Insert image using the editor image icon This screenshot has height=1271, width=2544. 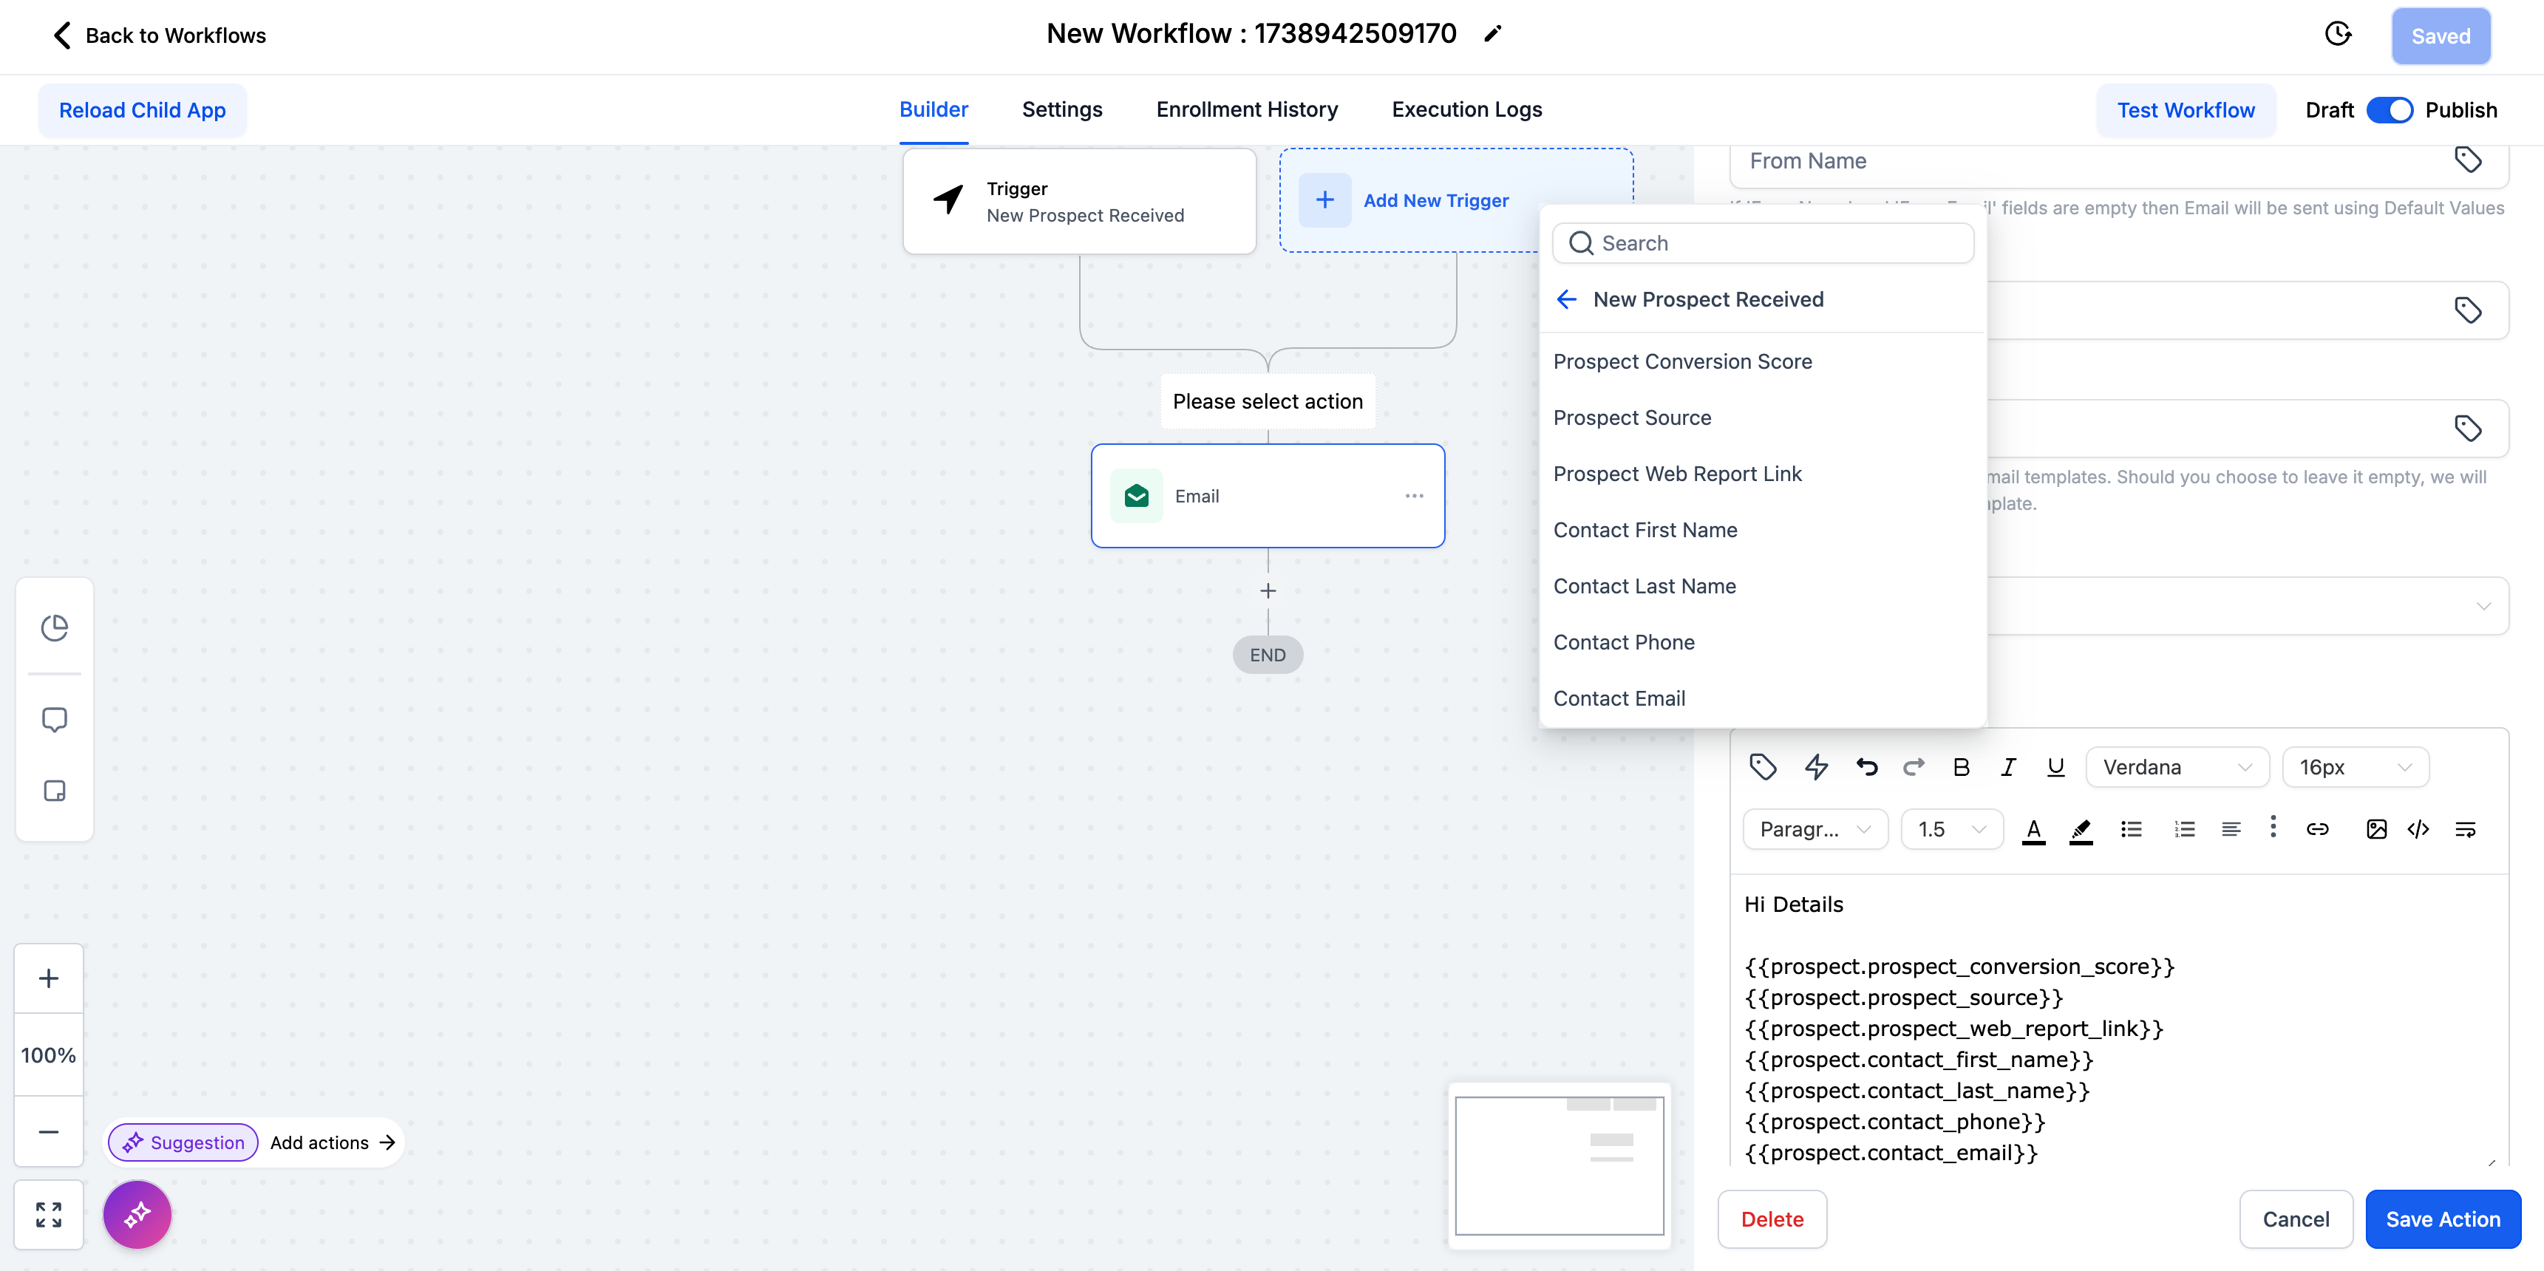[2376, 830]
